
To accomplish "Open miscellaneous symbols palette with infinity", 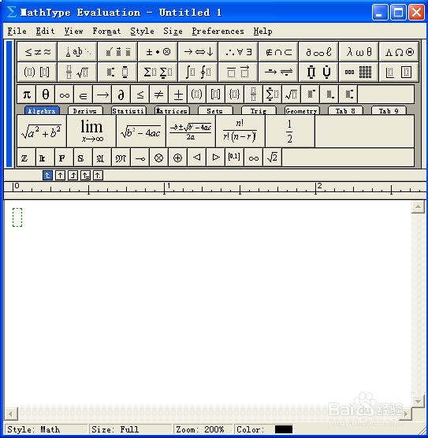I will point(318,52).
